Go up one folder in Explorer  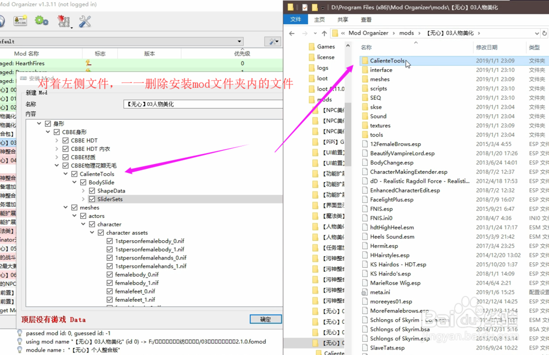[324, 33]
